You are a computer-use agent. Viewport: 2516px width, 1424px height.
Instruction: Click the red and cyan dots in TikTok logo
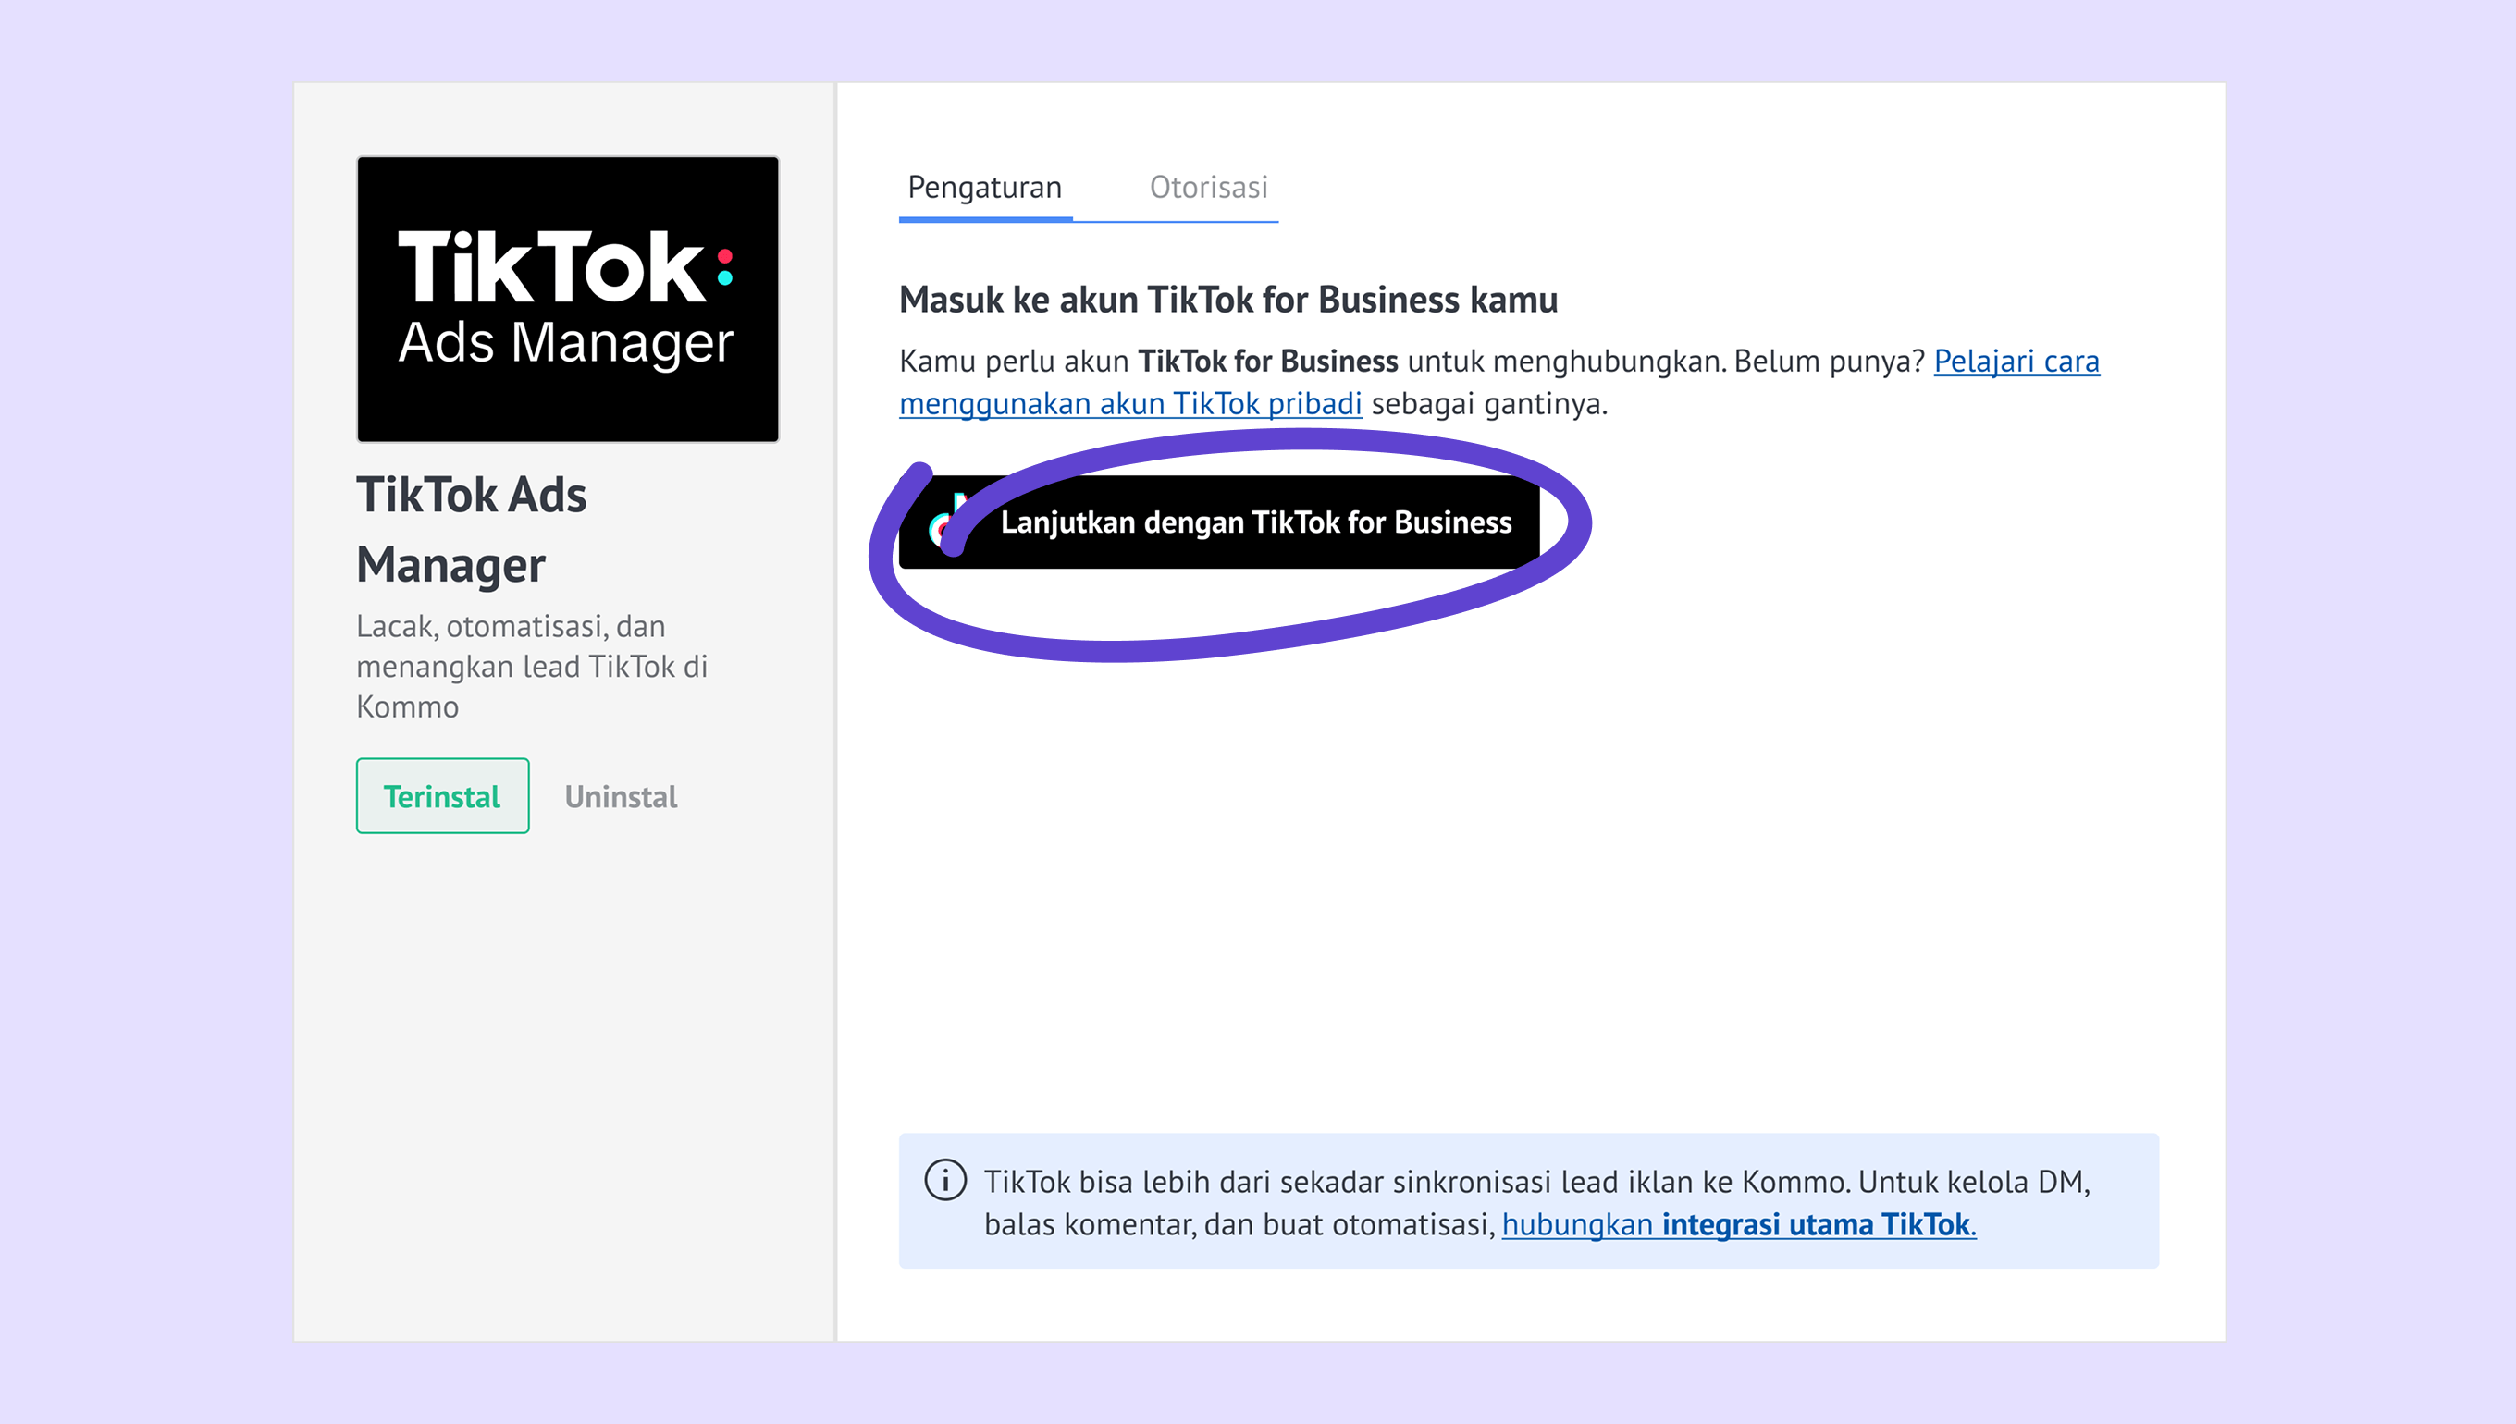(x=725, y=267)
